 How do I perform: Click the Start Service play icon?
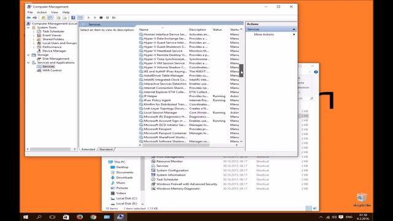(x=88, y=18)
